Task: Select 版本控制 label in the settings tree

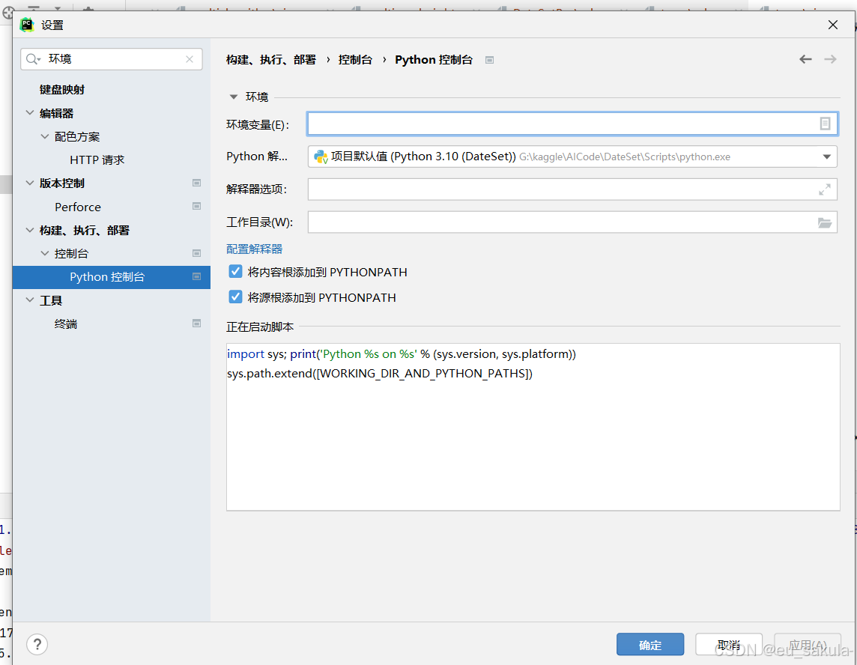Action: [61, 183]
